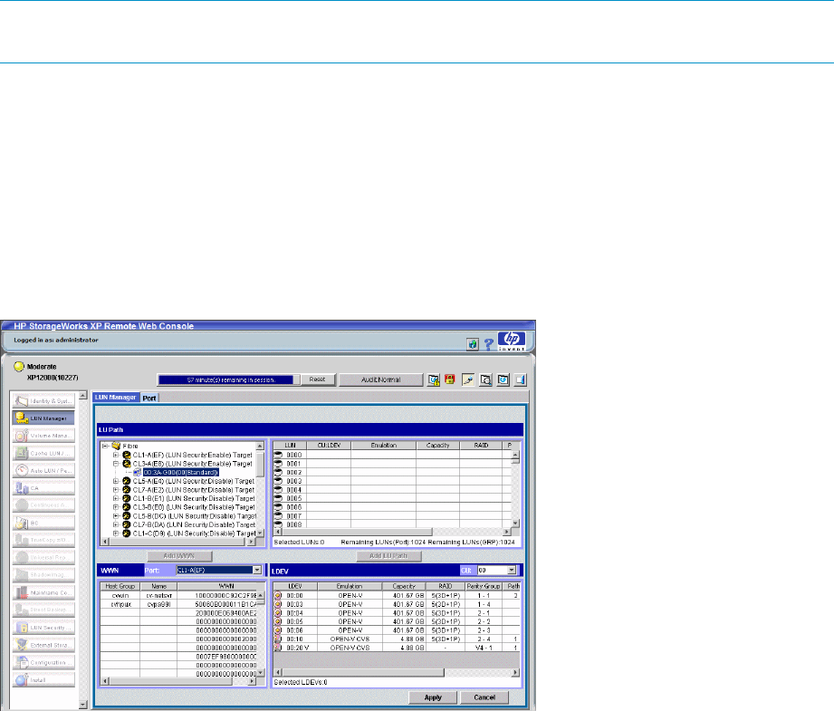Expand the CL1-B(E1) port node
The width and height of the screenshot is (834, 711).
click(115, 499)
